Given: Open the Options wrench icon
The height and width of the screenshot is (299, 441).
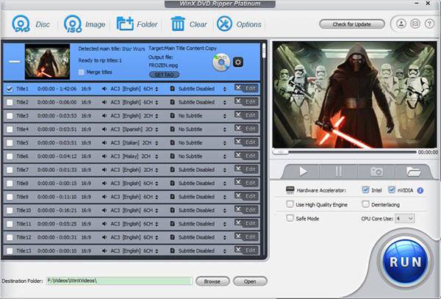Looking at the screenshot, I should tap(224, 24).
